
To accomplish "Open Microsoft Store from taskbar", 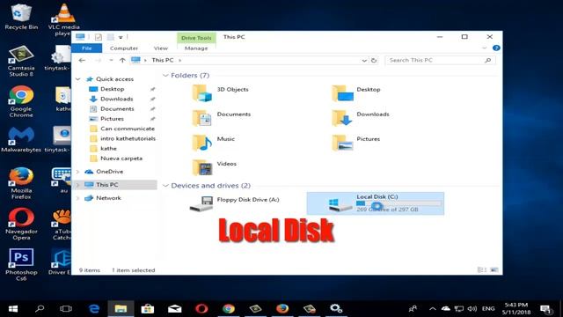I will 147,309.
